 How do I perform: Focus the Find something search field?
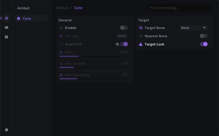coord(179,8)
